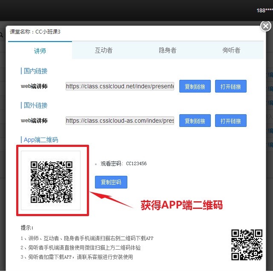
Task: Click the 国外链接 section heading
Action: (35, 105)
